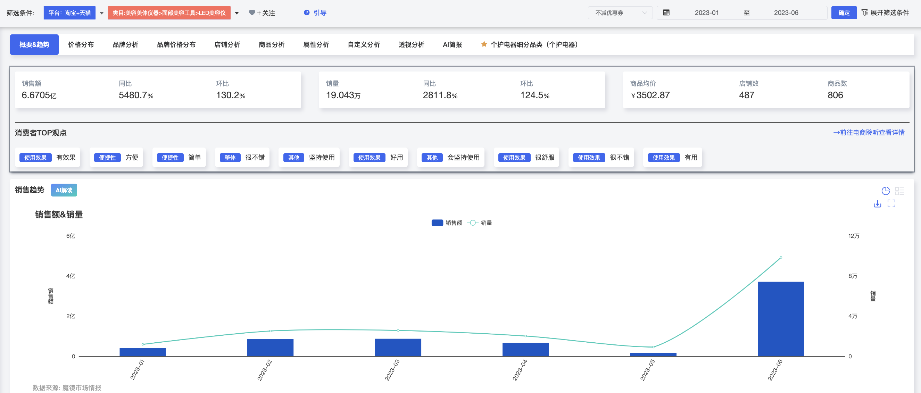
Task: Click the 2023-03 sales bar
Action: (398, 347)
